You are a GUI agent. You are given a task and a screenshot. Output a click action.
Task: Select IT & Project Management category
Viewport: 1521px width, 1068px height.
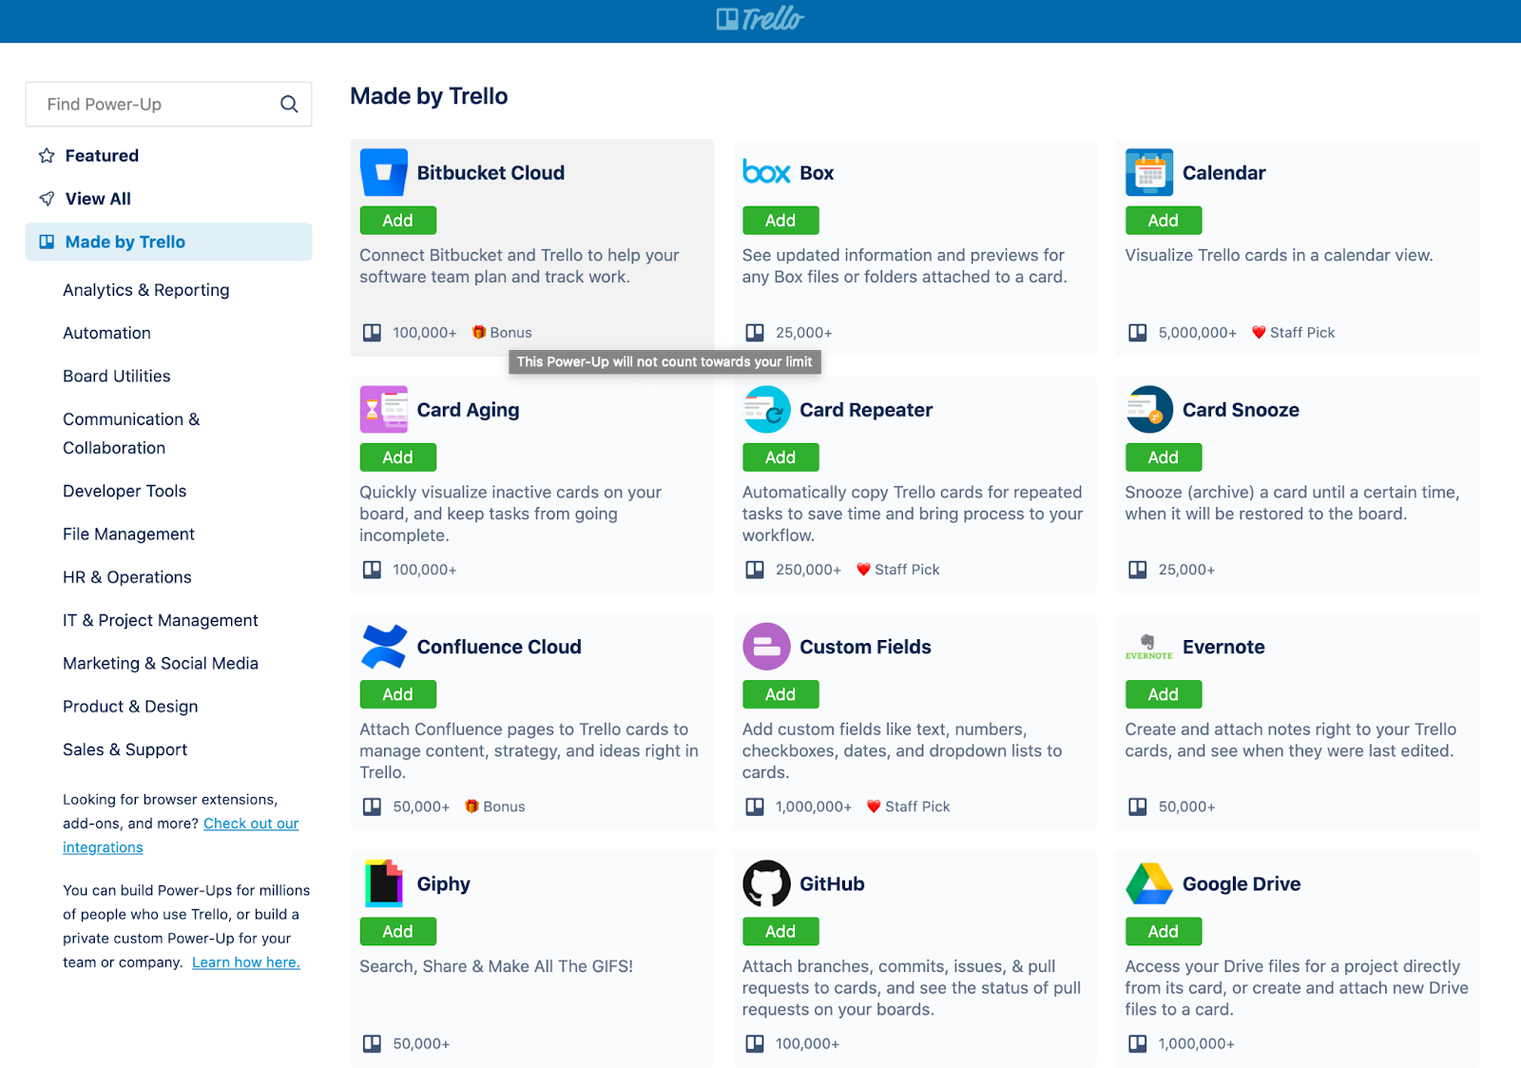[x=161, y=620]
